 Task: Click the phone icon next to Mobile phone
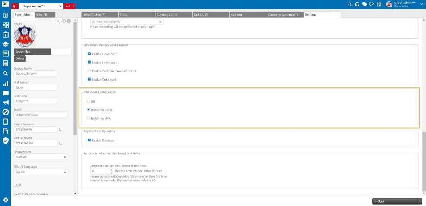pyautogui.click(x=60, y=143)
